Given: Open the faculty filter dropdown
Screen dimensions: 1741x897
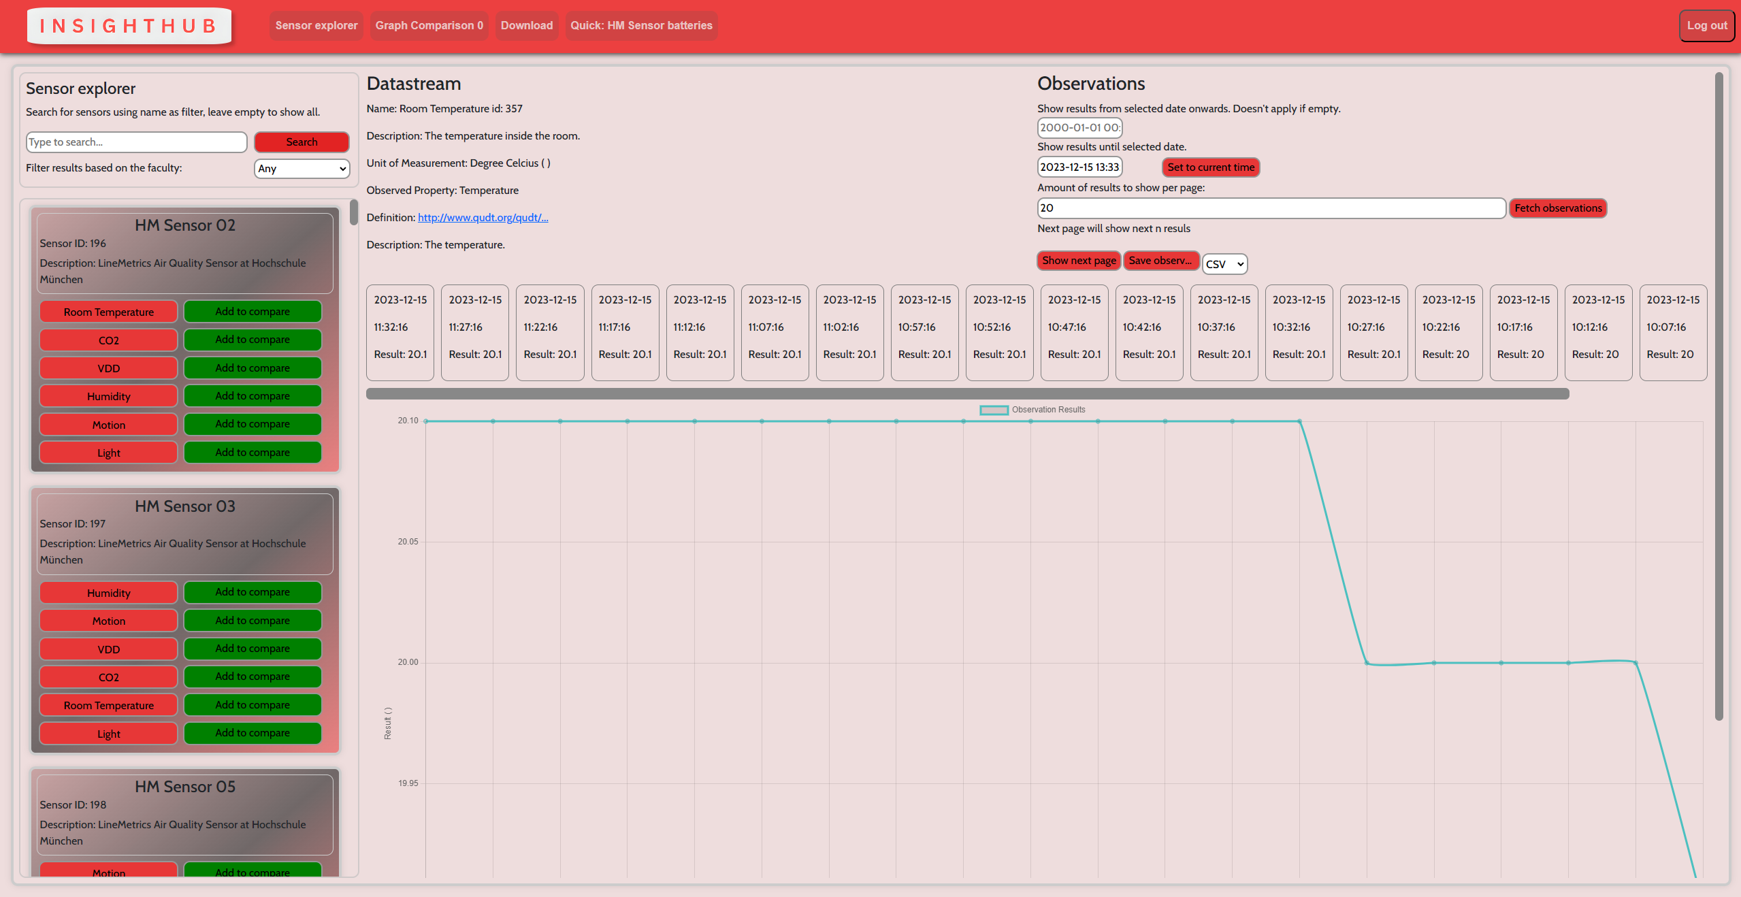Looking at the screenshot, I should coord(302,168).
